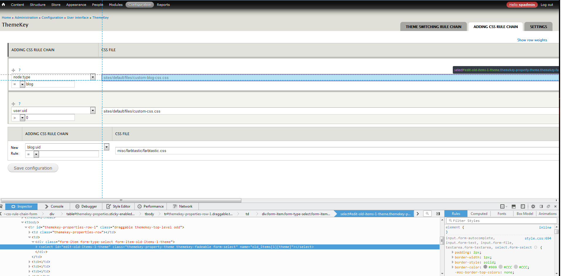Open the operator dropdown beside blog value
This screenshot has width=561, height=276.
coord(18,84)
